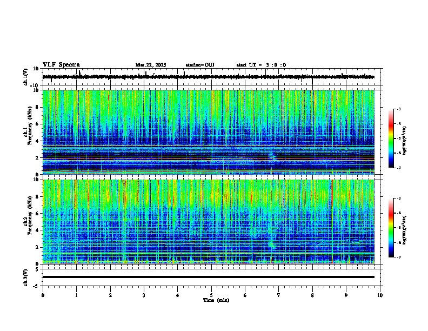Screen dimensions: 428x331
Task: Click the time axis tick label "7"
Action: 279,295
